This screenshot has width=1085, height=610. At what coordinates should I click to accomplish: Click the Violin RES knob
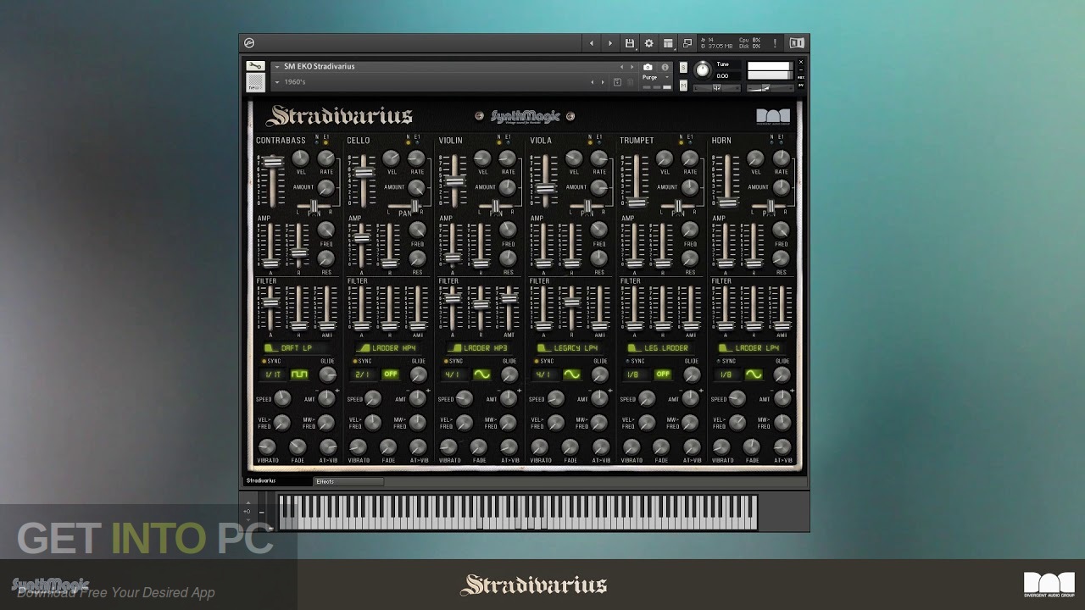point(508,258)
